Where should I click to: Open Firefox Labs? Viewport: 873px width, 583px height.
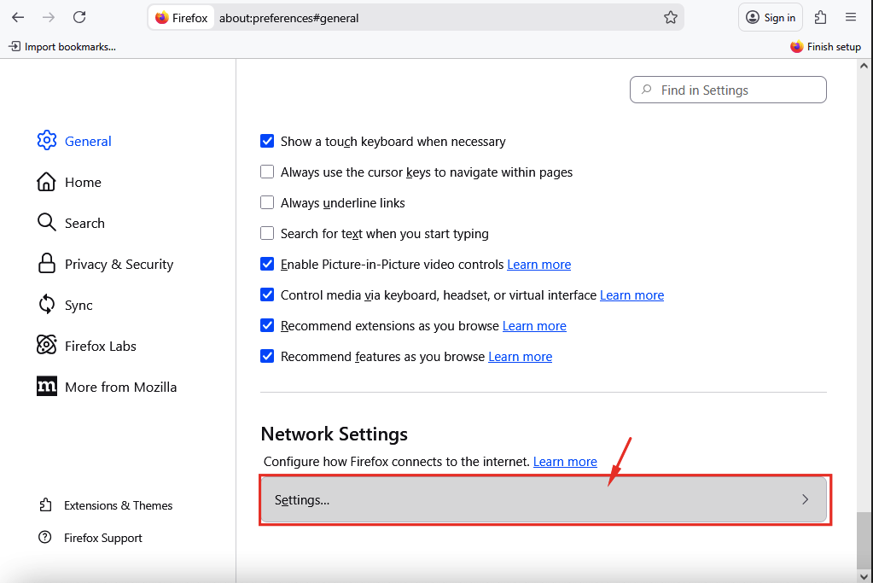point(100,346)
